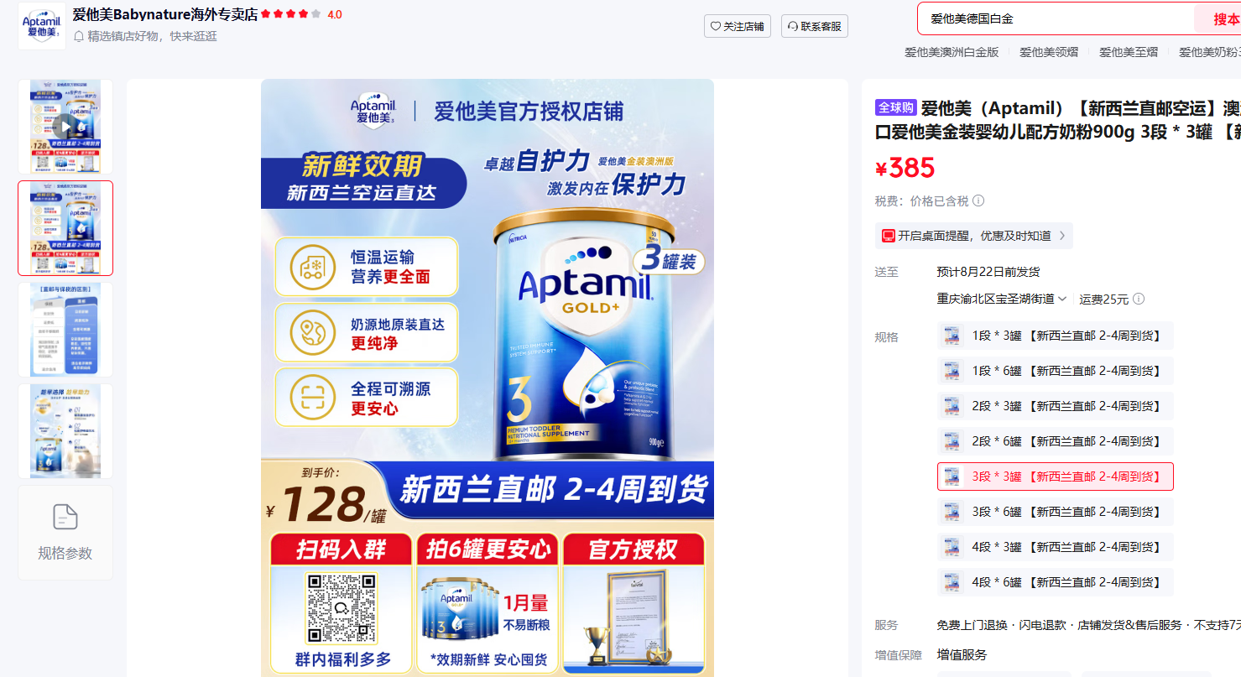Choose spec 4段 * 3罐
This screenshot has width=1241, height=677.
pyautogui.click(x=1055, y=547)
